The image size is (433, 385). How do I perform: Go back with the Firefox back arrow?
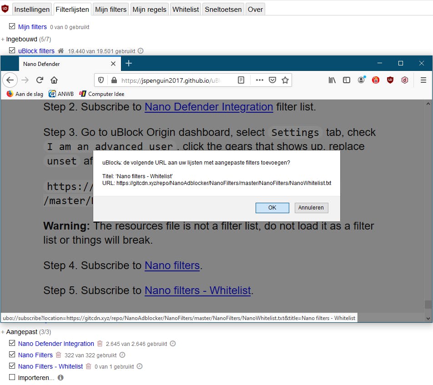click(x=10, y=80)
